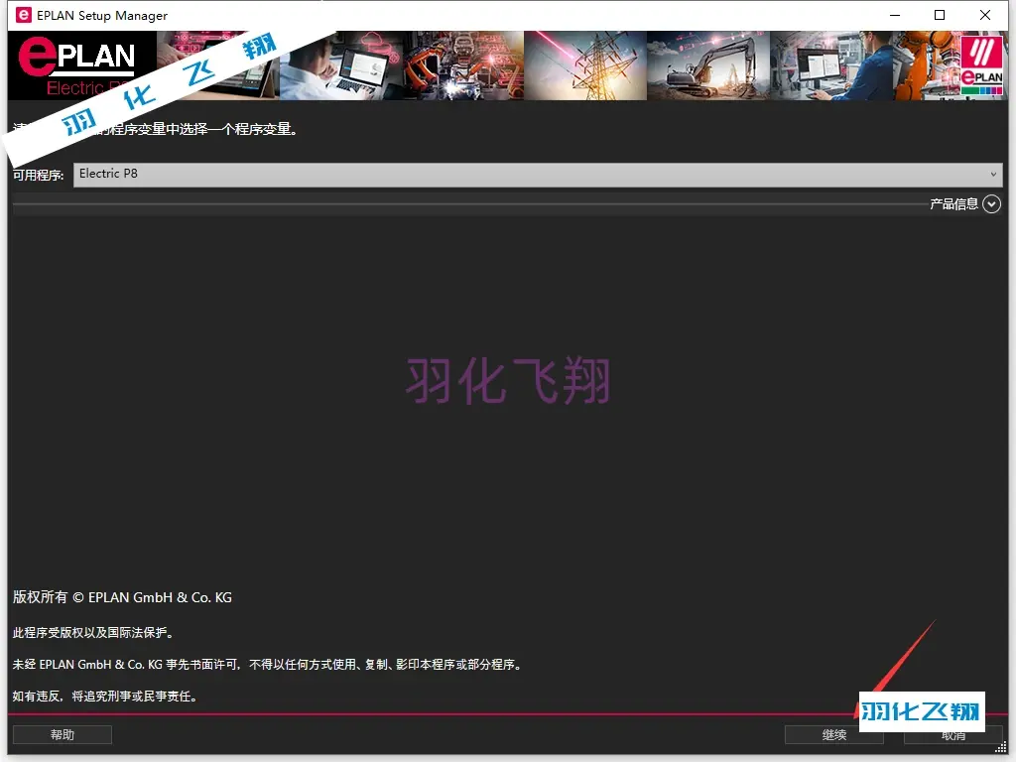
Task: Open the Electric P8 program dropdown
Action: pyautogui.click(x=537, y=175)
